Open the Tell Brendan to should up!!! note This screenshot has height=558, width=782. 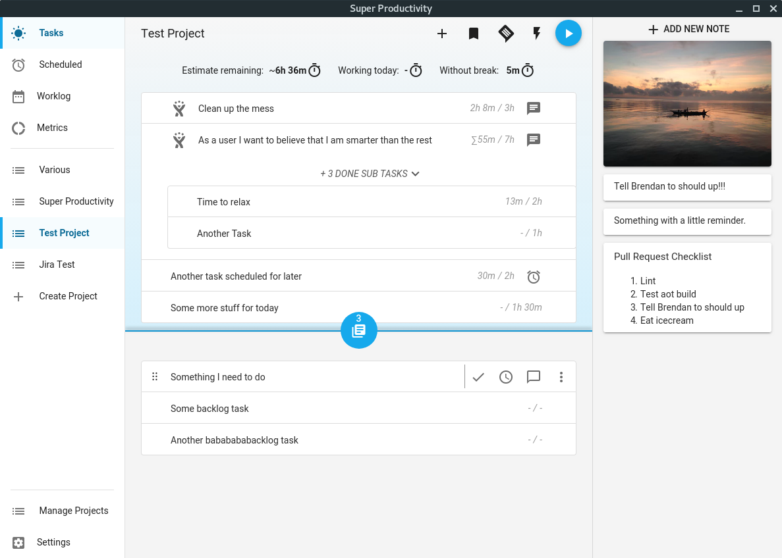[687, 187]
